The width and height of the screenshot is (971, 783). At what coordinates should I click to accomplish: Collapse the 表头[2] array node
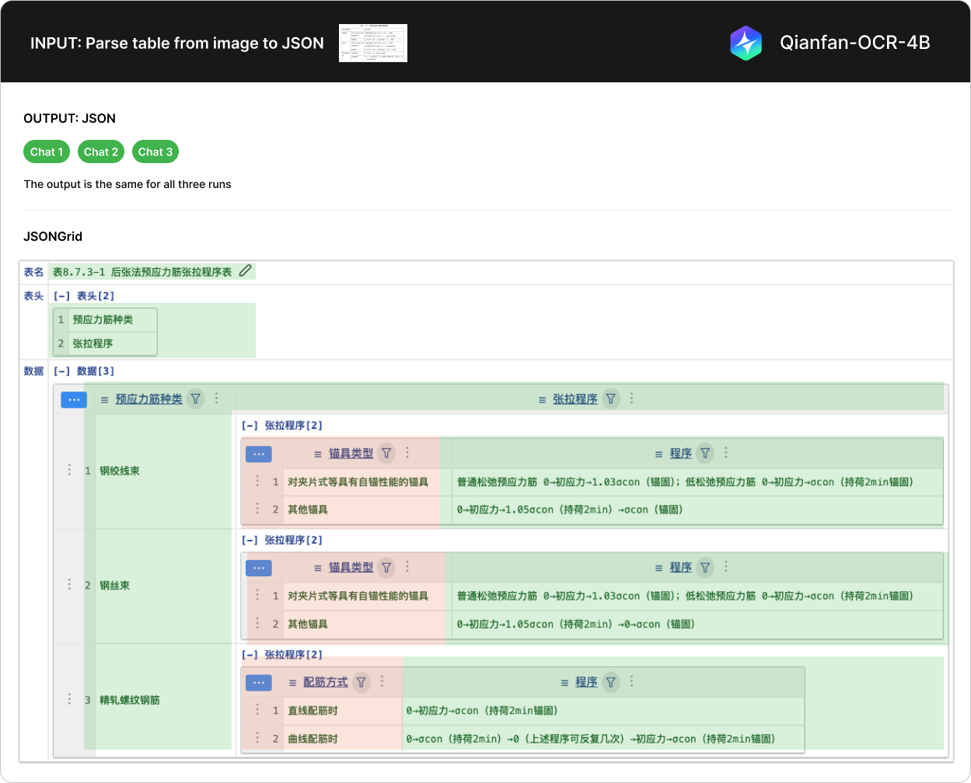pyautogui.click(x=61, y=296)
